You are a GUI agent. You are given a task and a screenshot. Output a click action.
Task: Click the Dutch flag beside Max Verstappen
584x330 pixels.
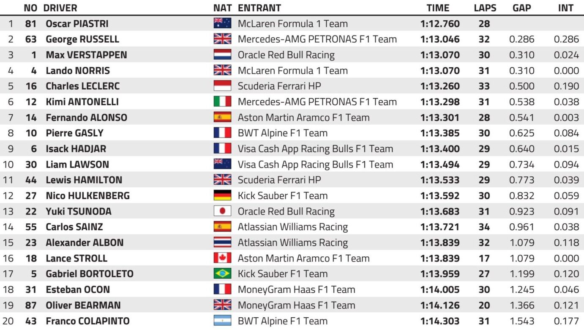coord(222,55)
